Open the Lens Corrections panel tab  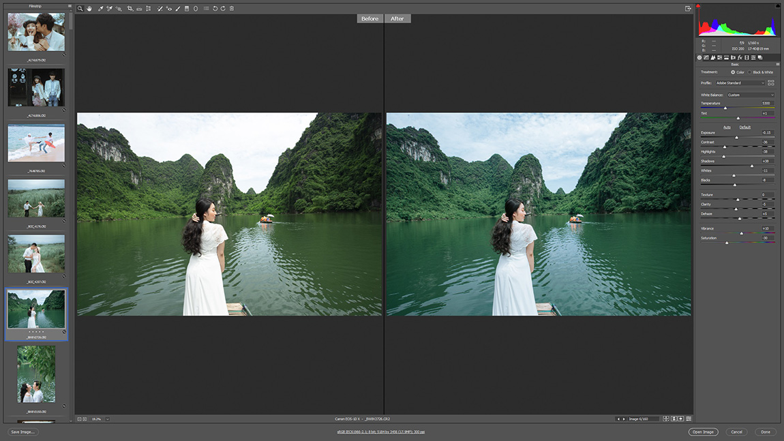tap(733, 57)
